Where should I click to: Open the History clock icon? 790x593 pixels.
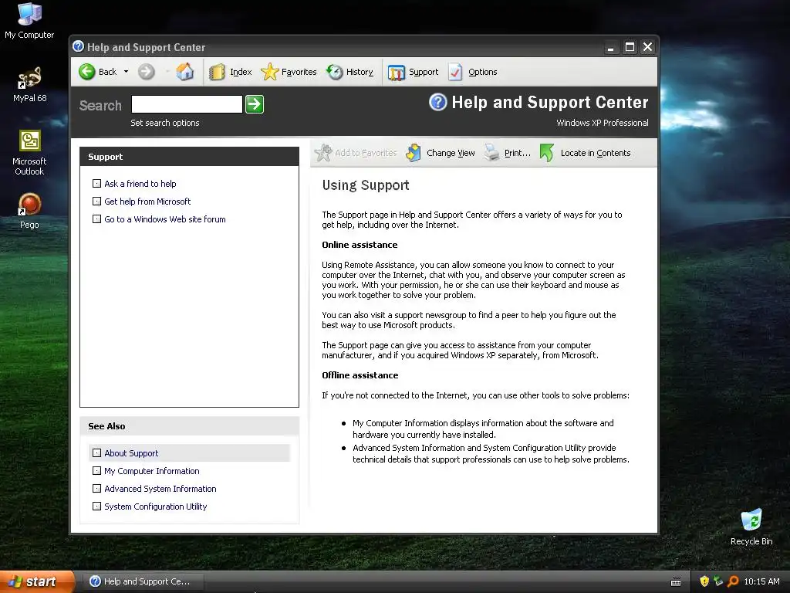[x=334, y=72]
